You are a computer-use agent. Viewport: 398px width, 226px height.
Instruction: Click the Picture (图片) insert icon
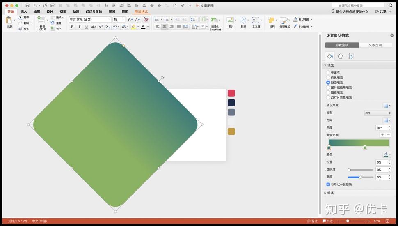pos(230,20)
